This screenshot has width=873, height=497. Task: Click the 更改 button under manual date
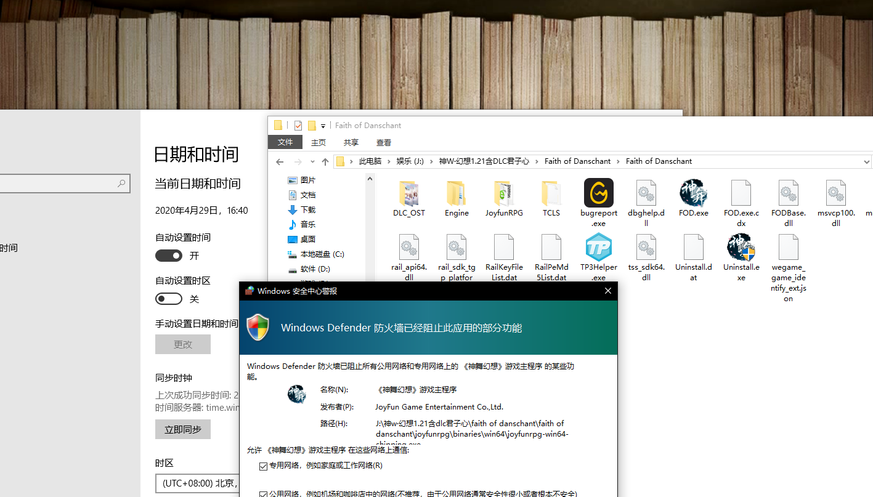(183, 344)
